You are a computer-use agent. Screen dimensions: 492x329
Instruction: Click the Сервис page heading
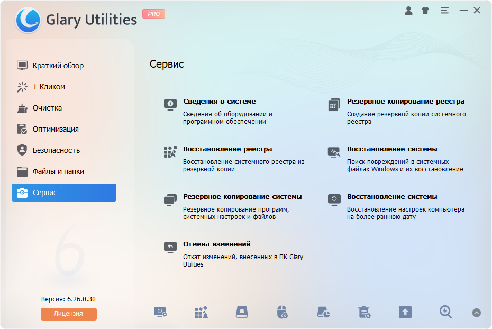click(167, 64)
